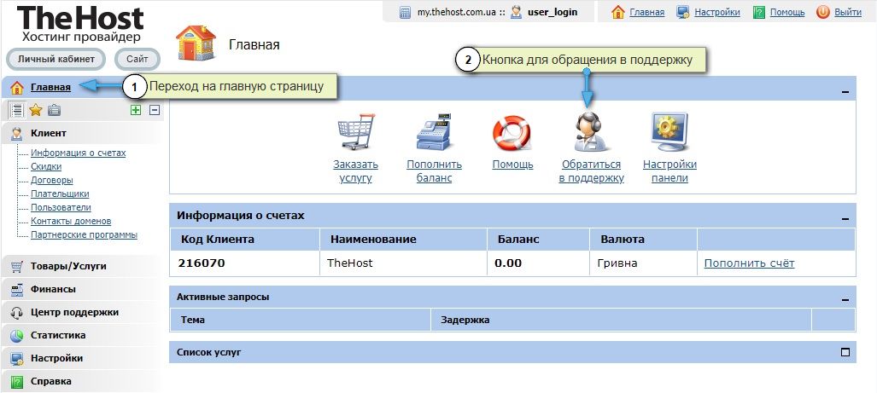Click the lifebuoy 'Помощь' icon

(x=512, y=133)
